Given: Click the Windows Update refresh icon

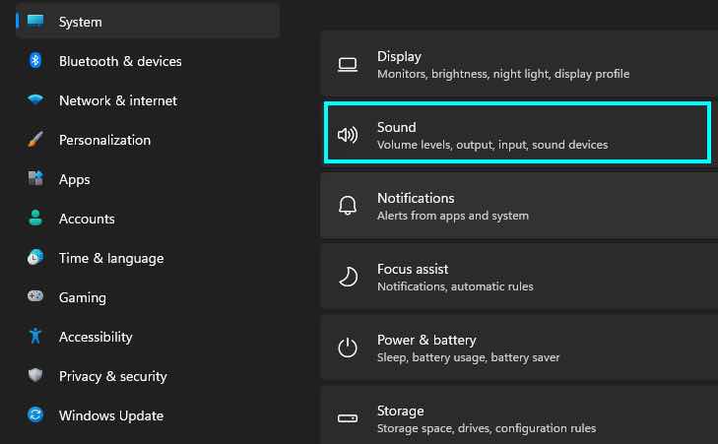Looking at the screenshot, I should pyautogui.click(x=35, y=415).
